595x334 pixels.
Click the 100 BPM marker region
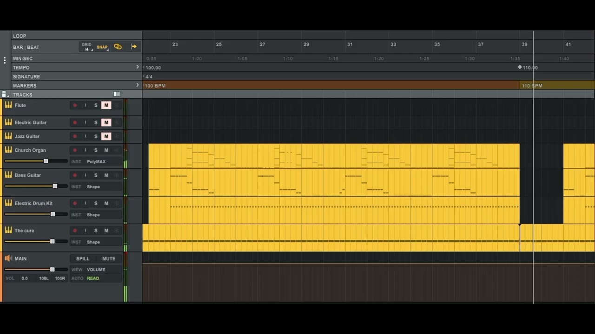click(331, 85)
